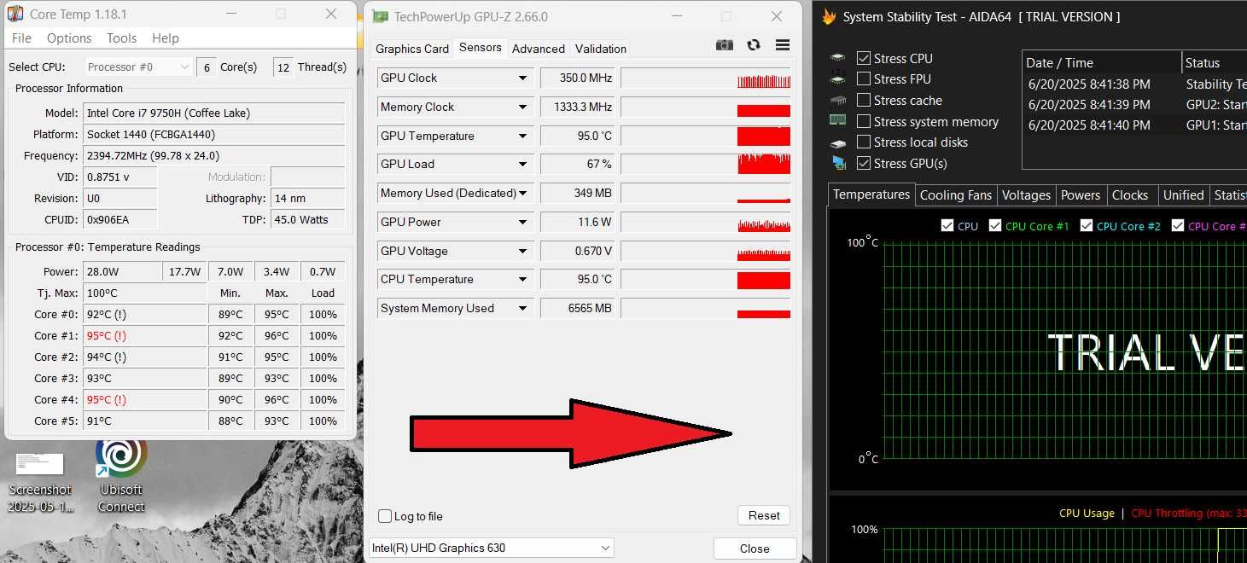Enable the Stress cache checkbox
The height and width of the screenshot is (563, 1247).
[864, 100]
